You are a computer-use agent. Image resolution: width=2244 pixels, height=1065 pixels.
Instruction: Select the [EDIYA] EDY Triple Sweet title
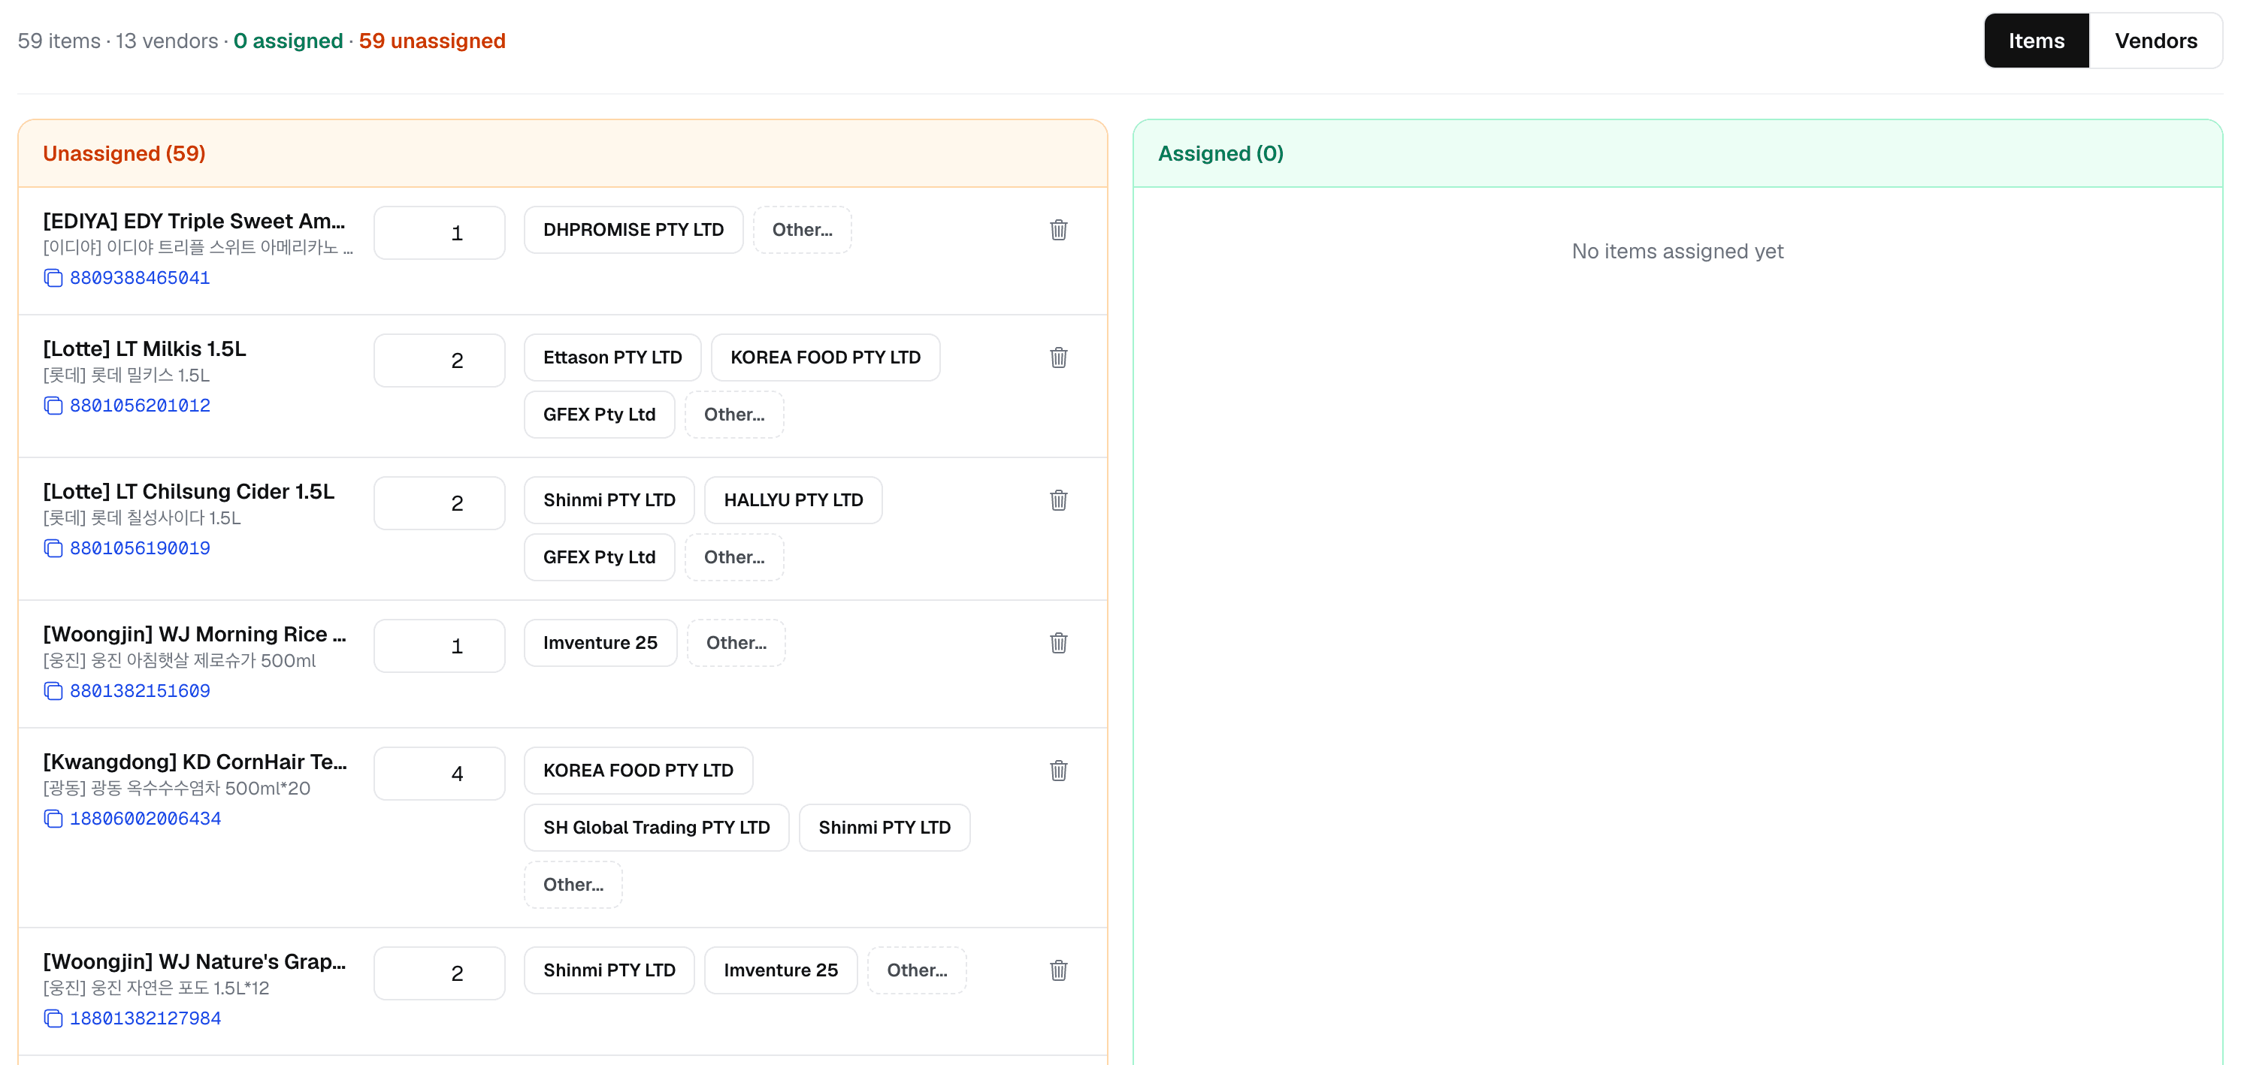pyautogui.click(x=194, y=221)
